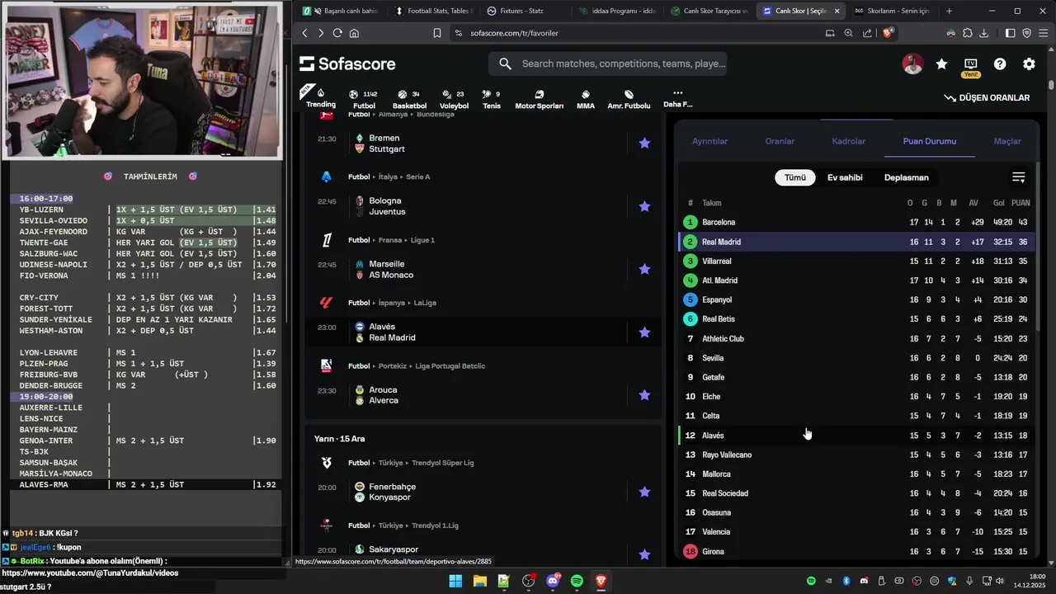Select the Amr. Futbolu icon

tap(629, 99)
